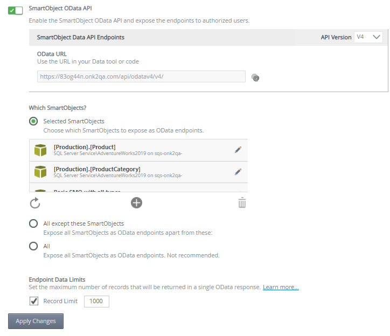
Task: Open the API Version dropdown
Action: tap(369, 37)
